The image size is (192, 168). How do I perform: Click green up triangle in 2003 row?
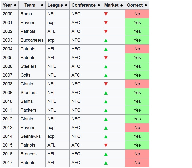click(106, 40)
